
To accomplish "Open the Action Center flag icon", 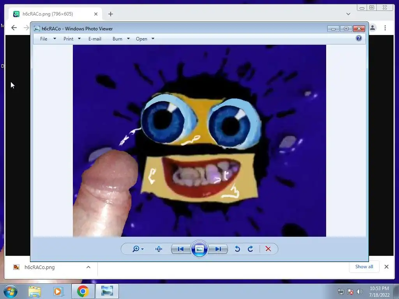I will [350, 292].
